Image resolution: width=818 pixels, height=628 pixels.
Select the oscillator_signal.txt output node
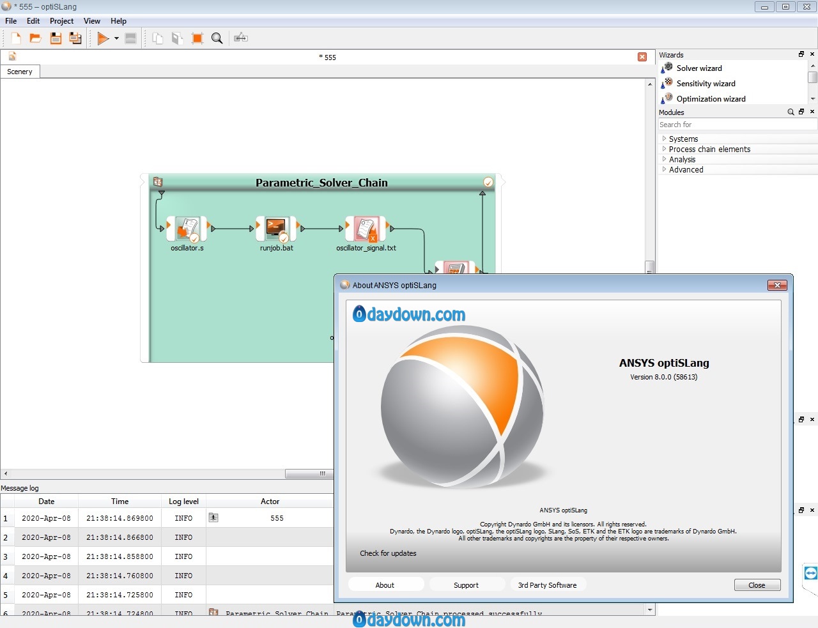pyautogui.click(x=366, y=229)
